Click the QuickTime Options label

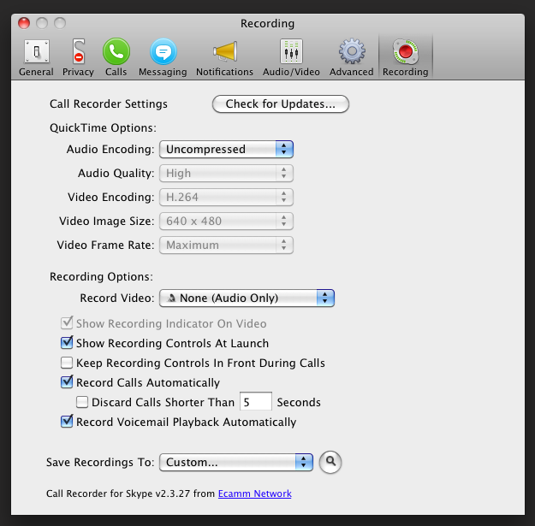pyautogui.click(x=103, y=127)
